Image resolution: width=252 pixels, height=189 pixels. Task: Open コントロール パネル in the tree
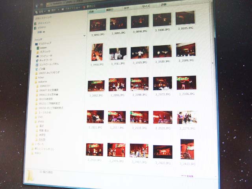(47, 65)
